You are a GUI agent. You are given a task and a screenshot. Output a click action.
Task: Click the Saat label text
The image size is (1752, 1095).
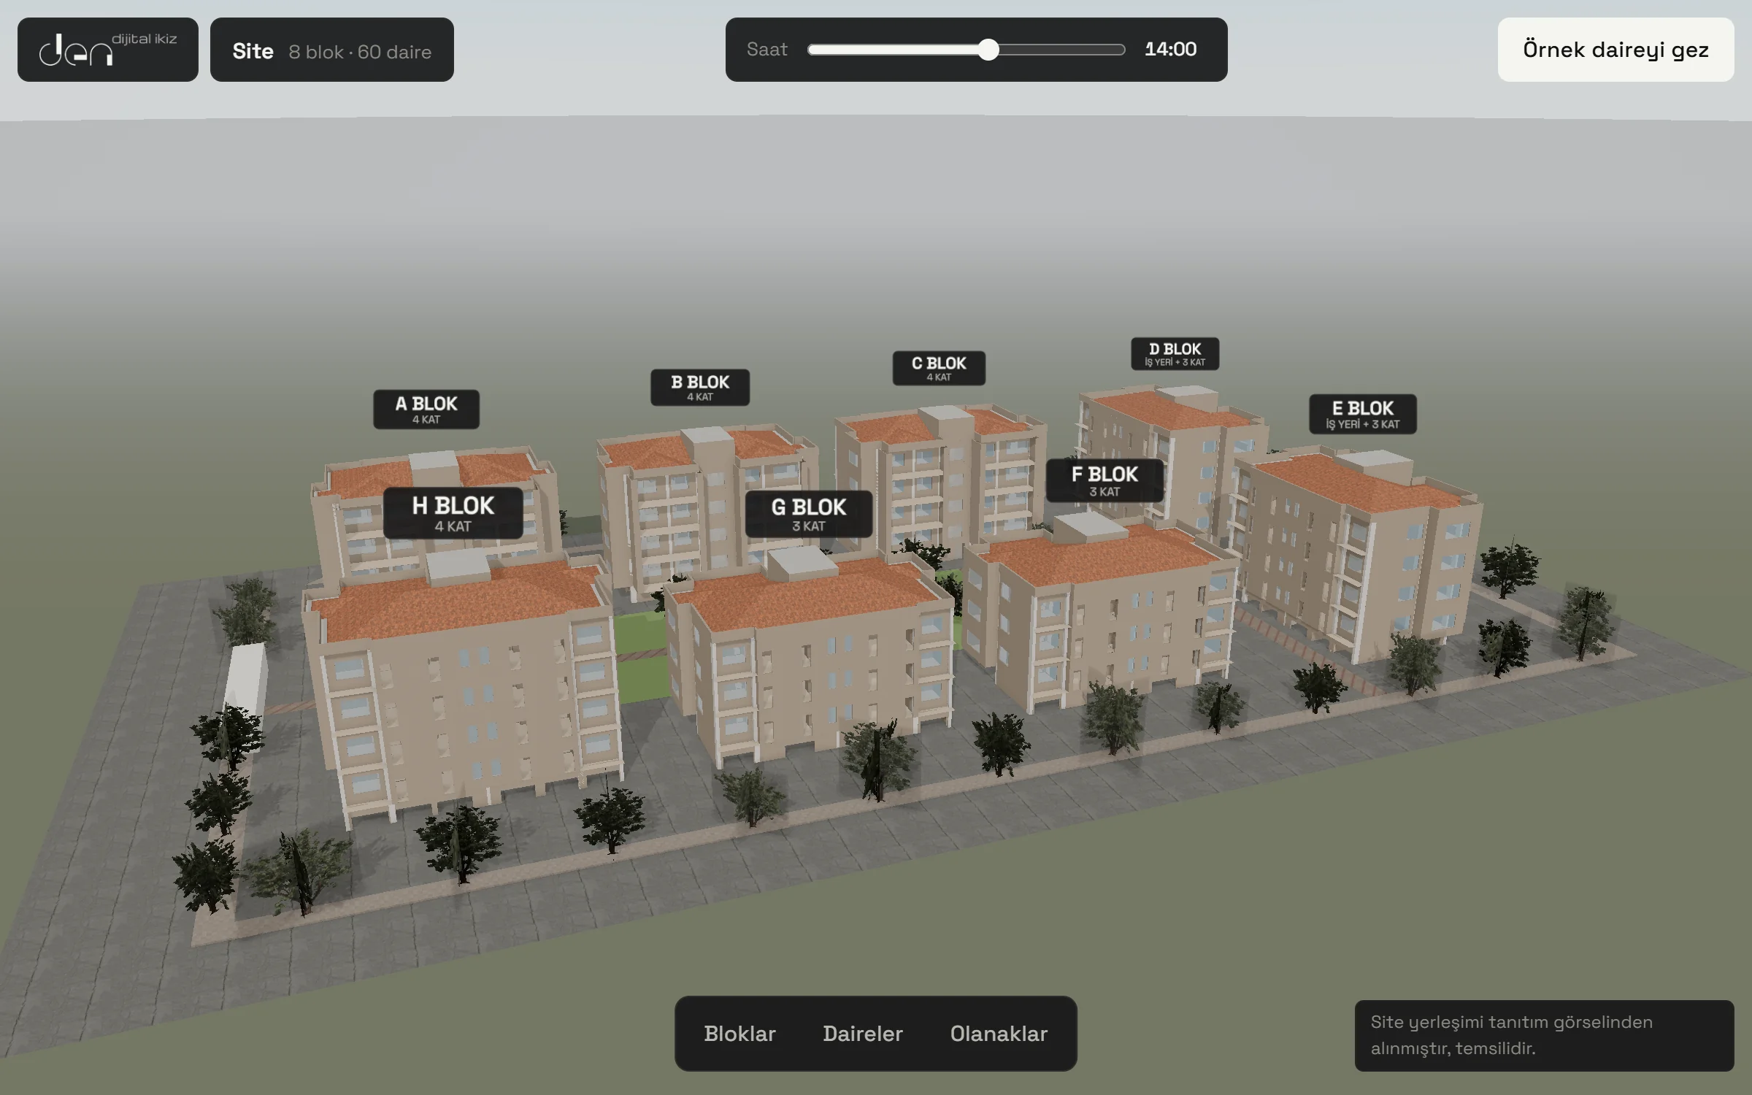point(766,49)
